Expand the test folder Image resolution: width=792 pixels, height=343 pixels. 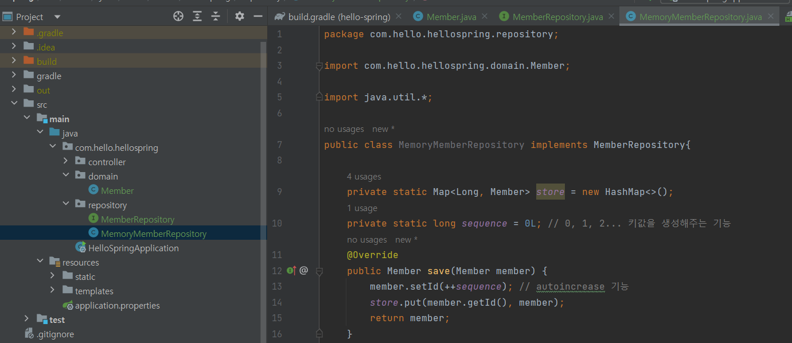pyautogui.click(x=27, y=319)
